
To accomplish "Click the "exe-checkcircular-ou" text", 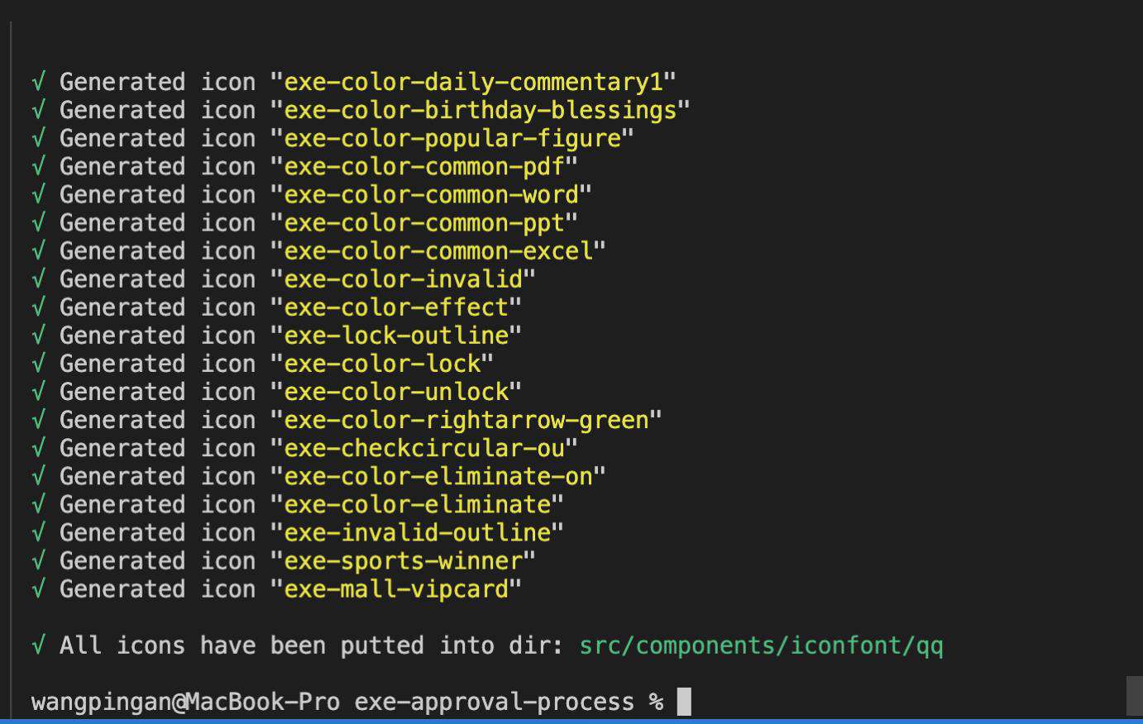I will tap(424, 448).
